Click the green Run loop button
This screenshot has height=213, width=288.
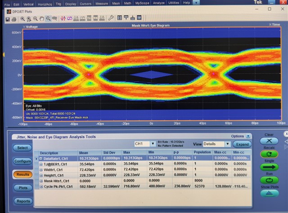click(x=269, y=180)
